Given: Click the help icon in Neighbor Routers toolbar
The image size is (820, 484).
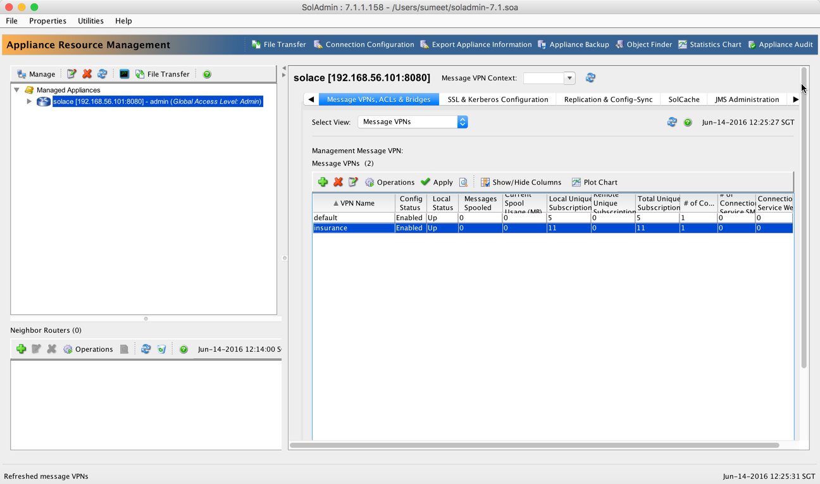Looking at the screenshot, I should click(x=183, y=349).
